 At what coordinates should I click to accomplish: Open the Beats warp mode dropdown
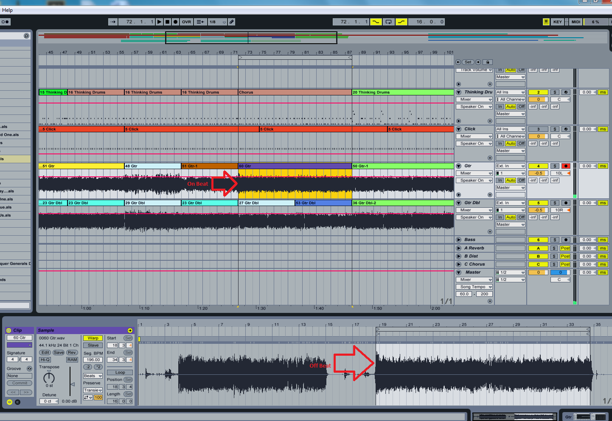[x=93, y=376]
